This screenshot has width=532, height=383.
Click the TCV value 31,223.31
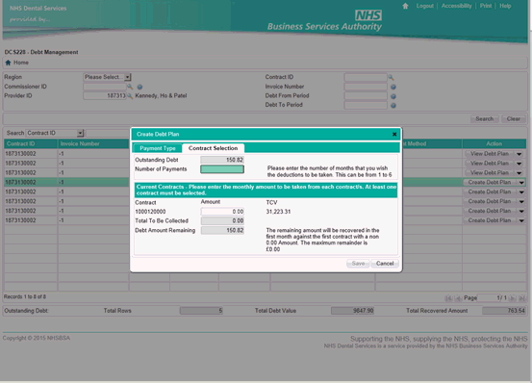point(278,212)
